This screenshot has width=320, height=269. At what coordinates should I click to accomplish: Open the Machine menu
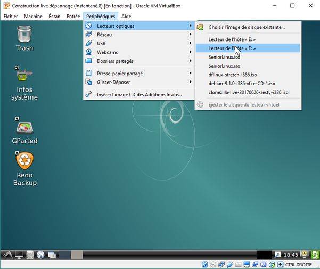pyautogui.click(x=33, y=17)
